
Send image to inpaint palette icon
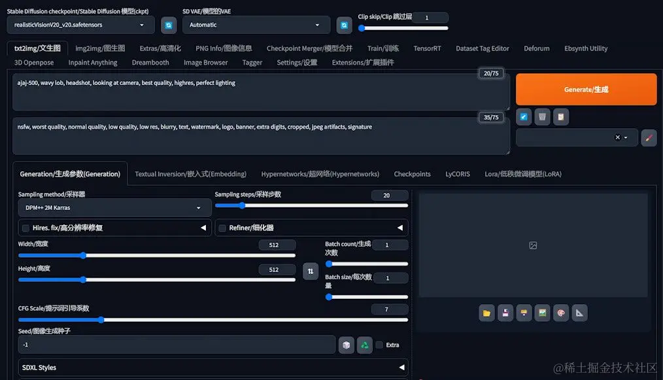561,313
